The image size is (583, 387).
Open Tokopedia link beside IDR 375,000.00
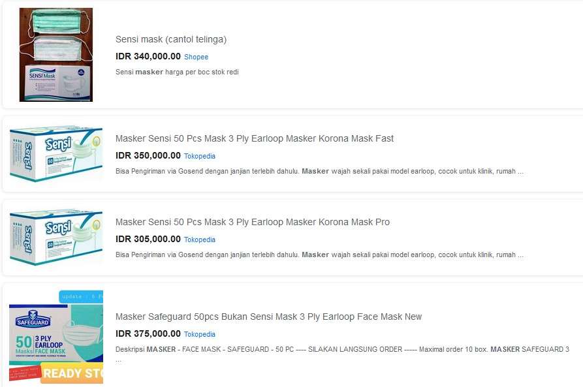[200, 334]
